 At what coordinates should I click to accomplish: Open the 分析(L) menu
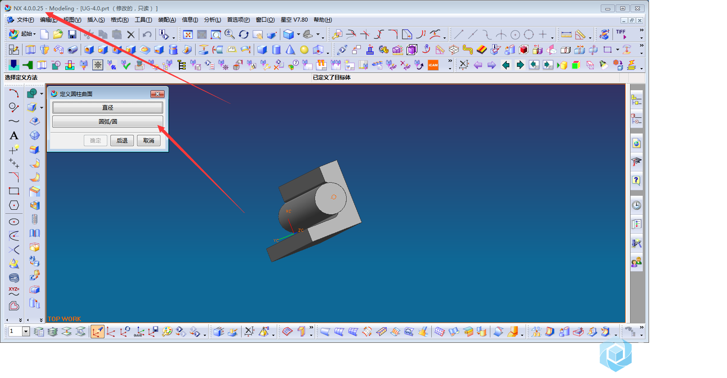(x=212, y=20)
